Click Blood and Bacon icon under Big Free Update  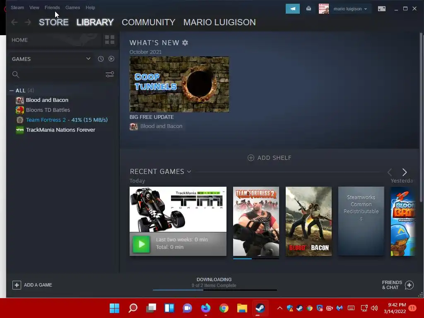[134, 126]
